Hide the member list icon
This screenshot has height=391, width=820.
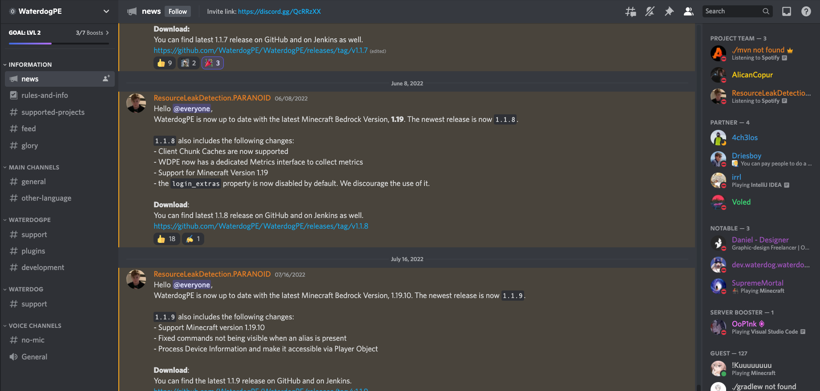(x=688, y=12)
